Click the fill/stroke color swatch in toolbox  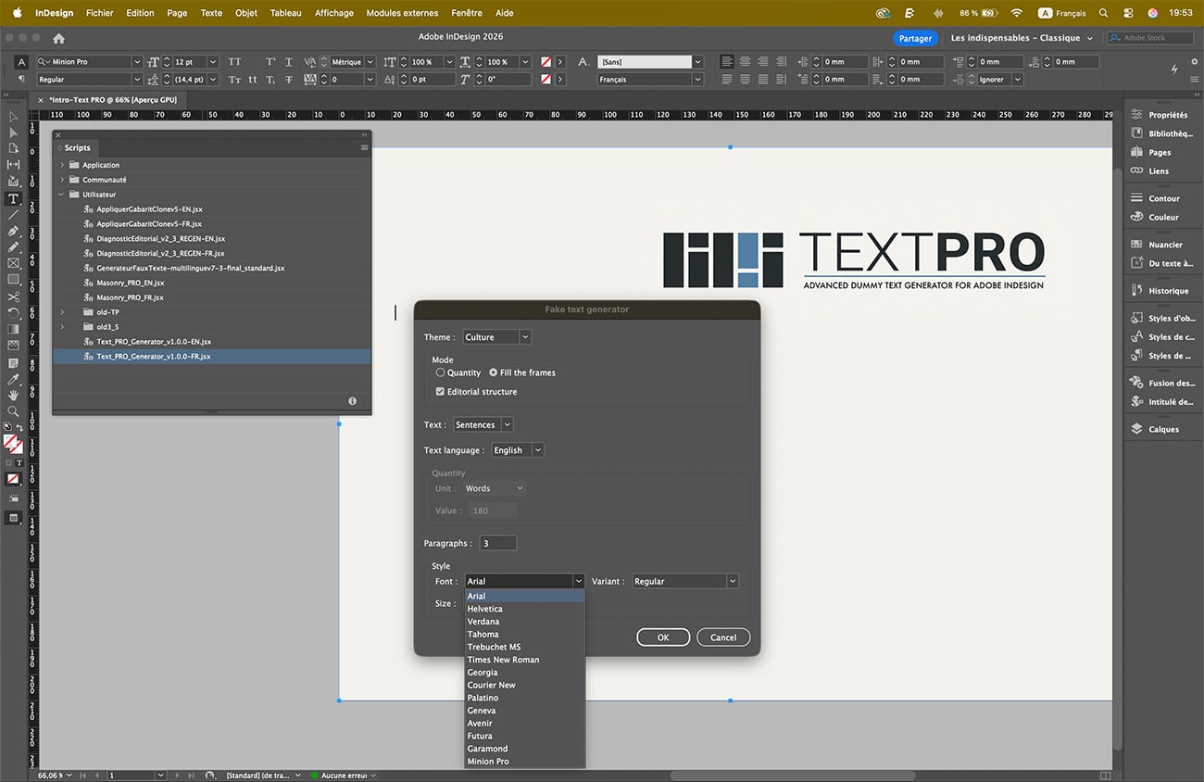click(12, 443)
